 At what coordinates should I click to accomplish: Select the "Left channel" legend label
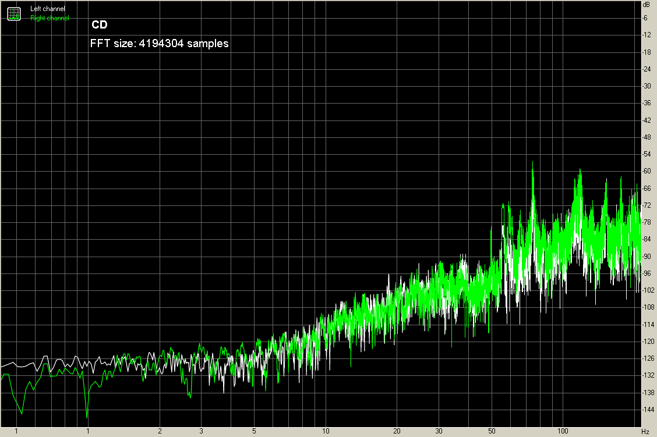pos(48,9)
